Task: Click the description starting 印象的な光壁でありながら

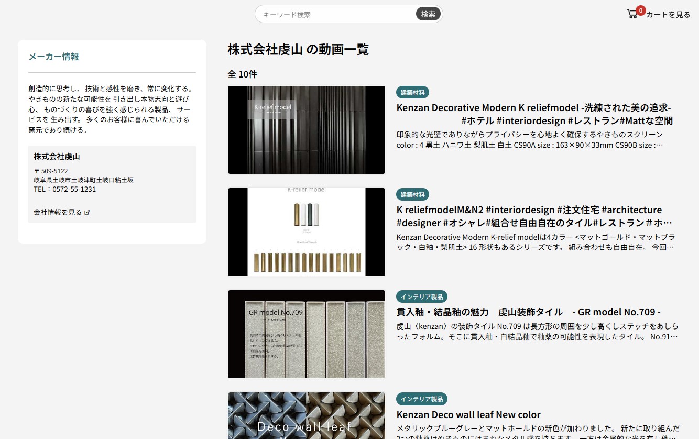Action: (530, 139)
